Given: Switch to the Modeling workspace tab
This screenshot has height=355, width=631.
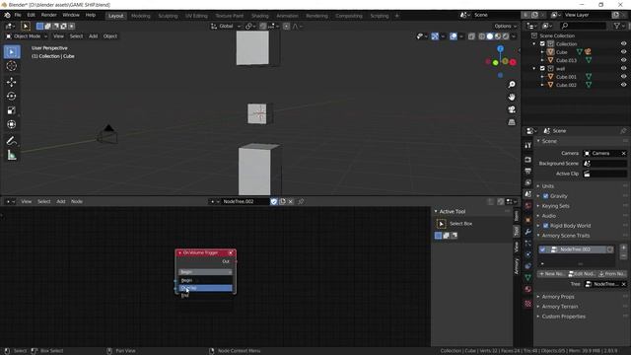Looking at the screenshot, I should [141, 16].
